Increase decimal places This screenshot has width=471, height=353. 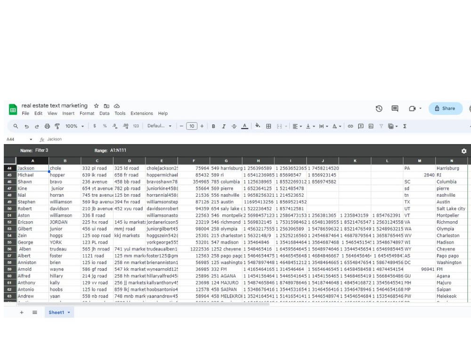point(126,126)
